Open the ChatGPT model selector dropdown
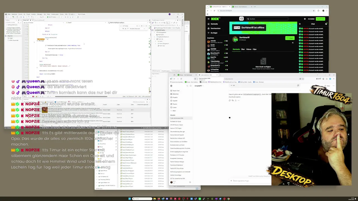 coord(199,86)
